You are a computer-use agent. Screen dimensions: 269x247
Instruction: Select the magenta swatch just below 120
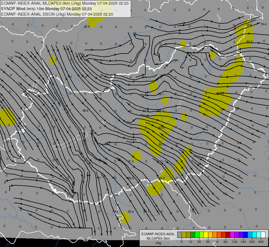pos(232,235)
